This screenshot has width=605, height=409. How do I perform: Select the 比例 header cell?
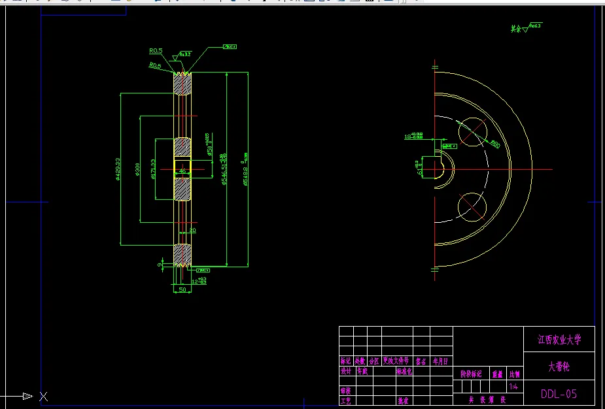point(514,374)
